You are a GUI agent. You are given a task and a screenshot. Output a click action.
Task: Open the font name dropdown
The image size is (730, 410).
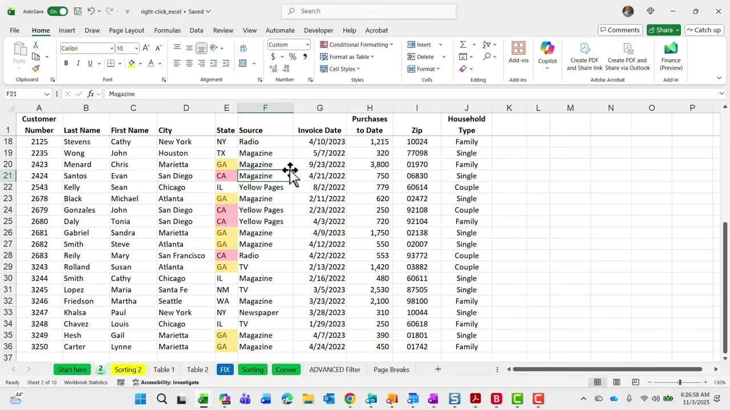(112, 48)
